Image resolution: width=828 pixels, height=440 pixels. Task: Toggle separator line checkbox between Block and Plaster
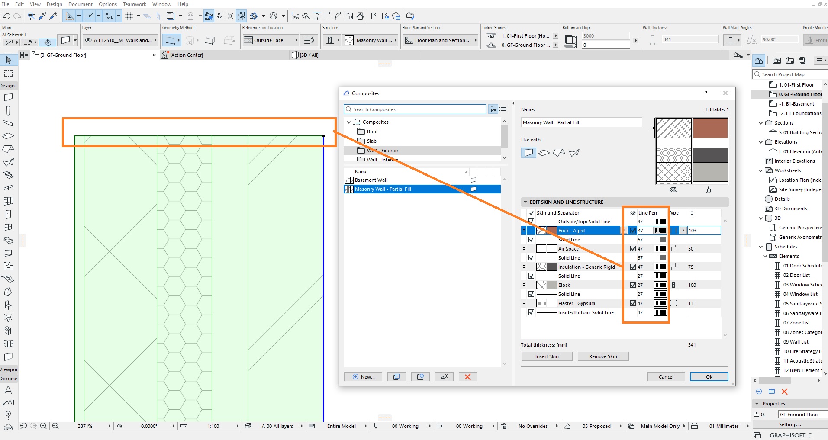click(531, 294)
